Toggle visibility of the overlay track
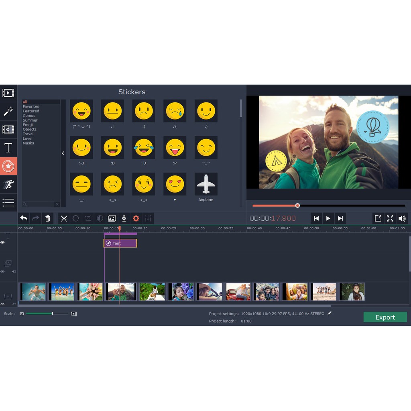 [x=3, y=272]
